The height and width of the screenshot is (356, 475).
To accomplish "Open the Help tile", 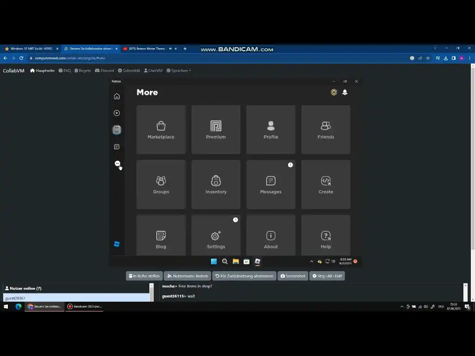I will 326,235.
